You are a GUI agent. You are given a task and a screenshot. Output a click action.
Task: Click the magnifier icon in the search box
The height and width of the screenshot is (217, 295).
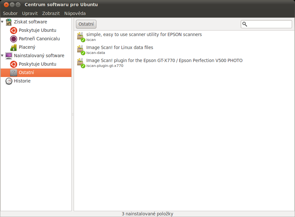pos(245,24)
